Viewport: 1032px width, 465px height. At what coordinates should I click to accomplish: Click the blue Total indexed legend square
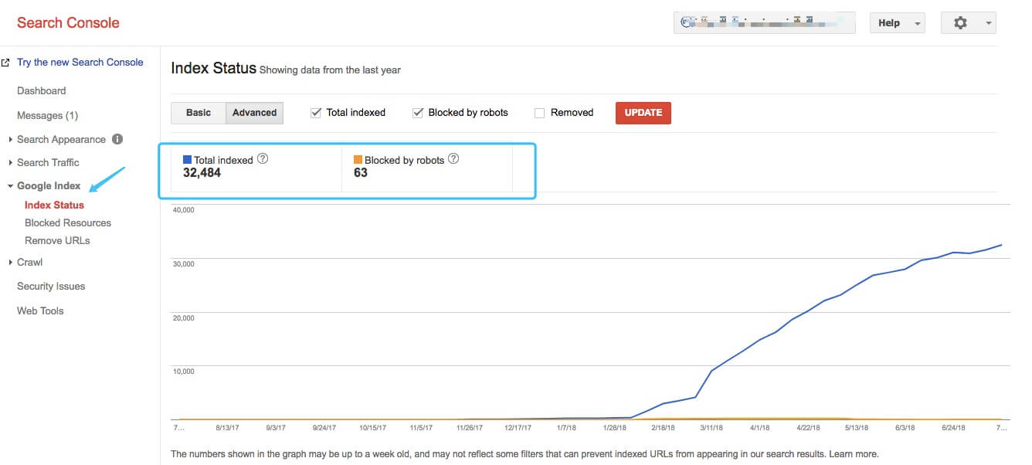[x=187, y=160]
